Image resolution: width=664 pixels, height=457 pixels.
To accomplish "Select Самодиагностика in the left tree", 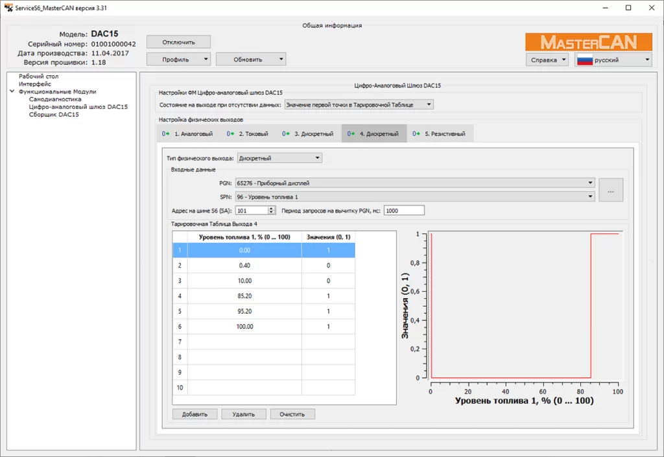I will click(55, 99).
